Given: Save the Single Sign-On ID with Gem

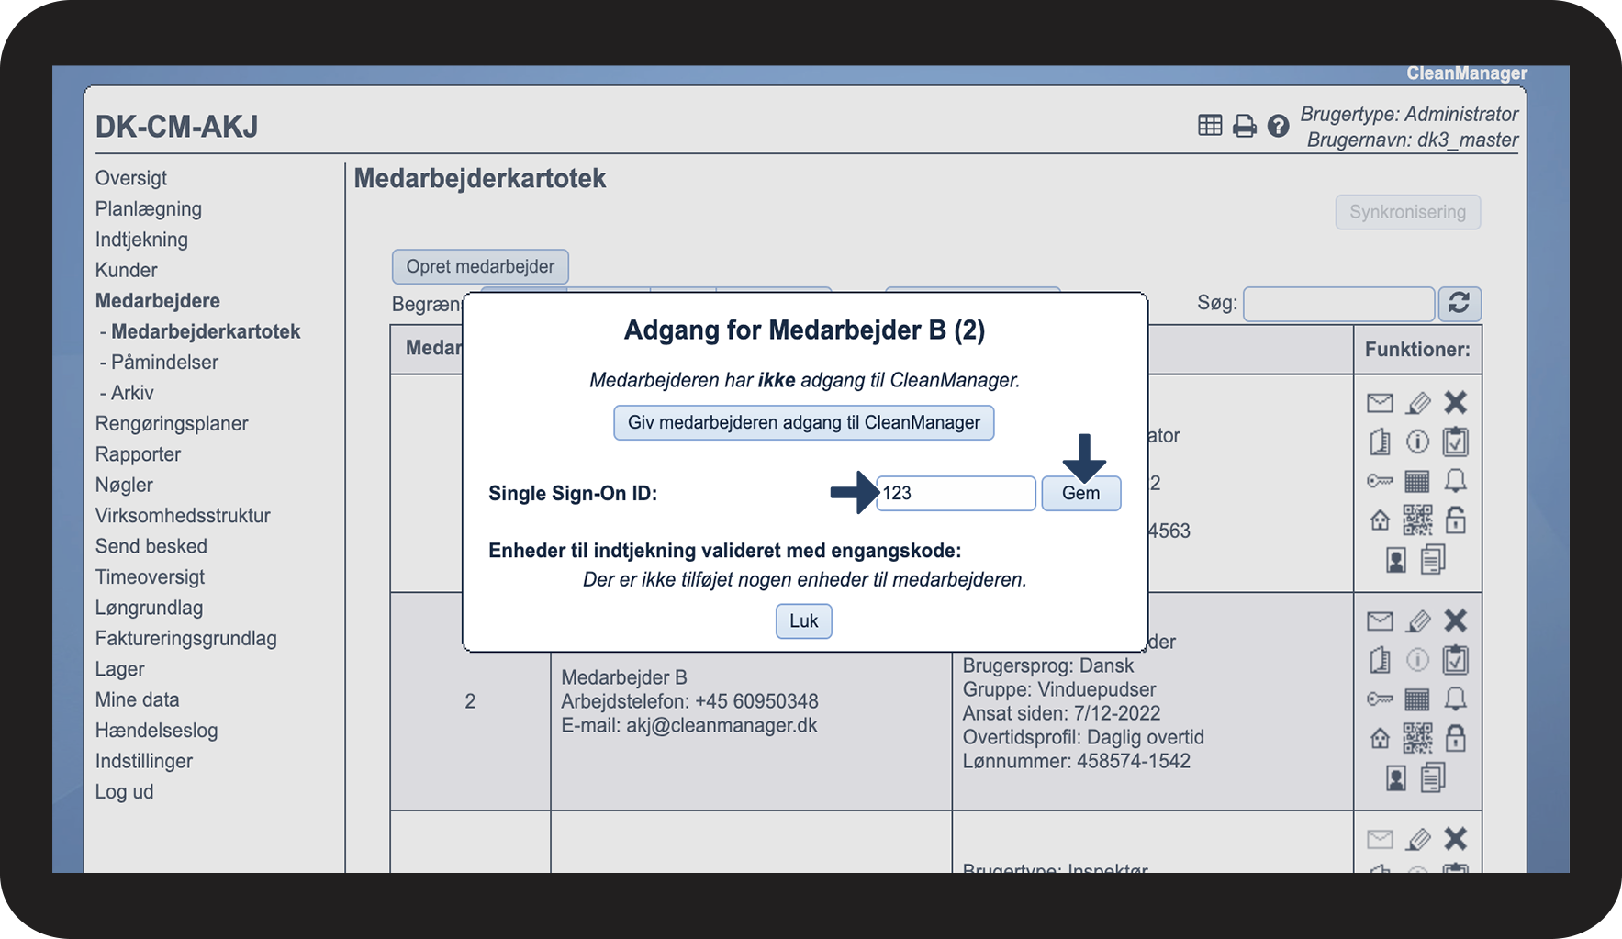Looking at the screenshot, I should coord(1081,493).
